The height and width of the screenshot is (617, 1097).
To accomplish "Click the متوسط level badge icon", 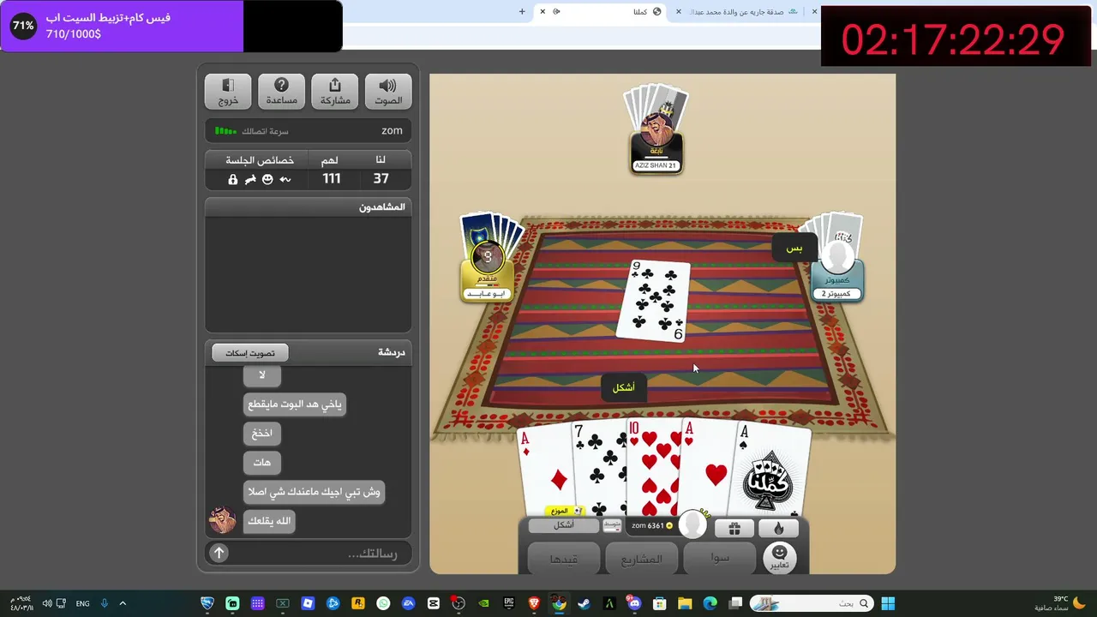I will pyautogui.click(x=612, y=525).
